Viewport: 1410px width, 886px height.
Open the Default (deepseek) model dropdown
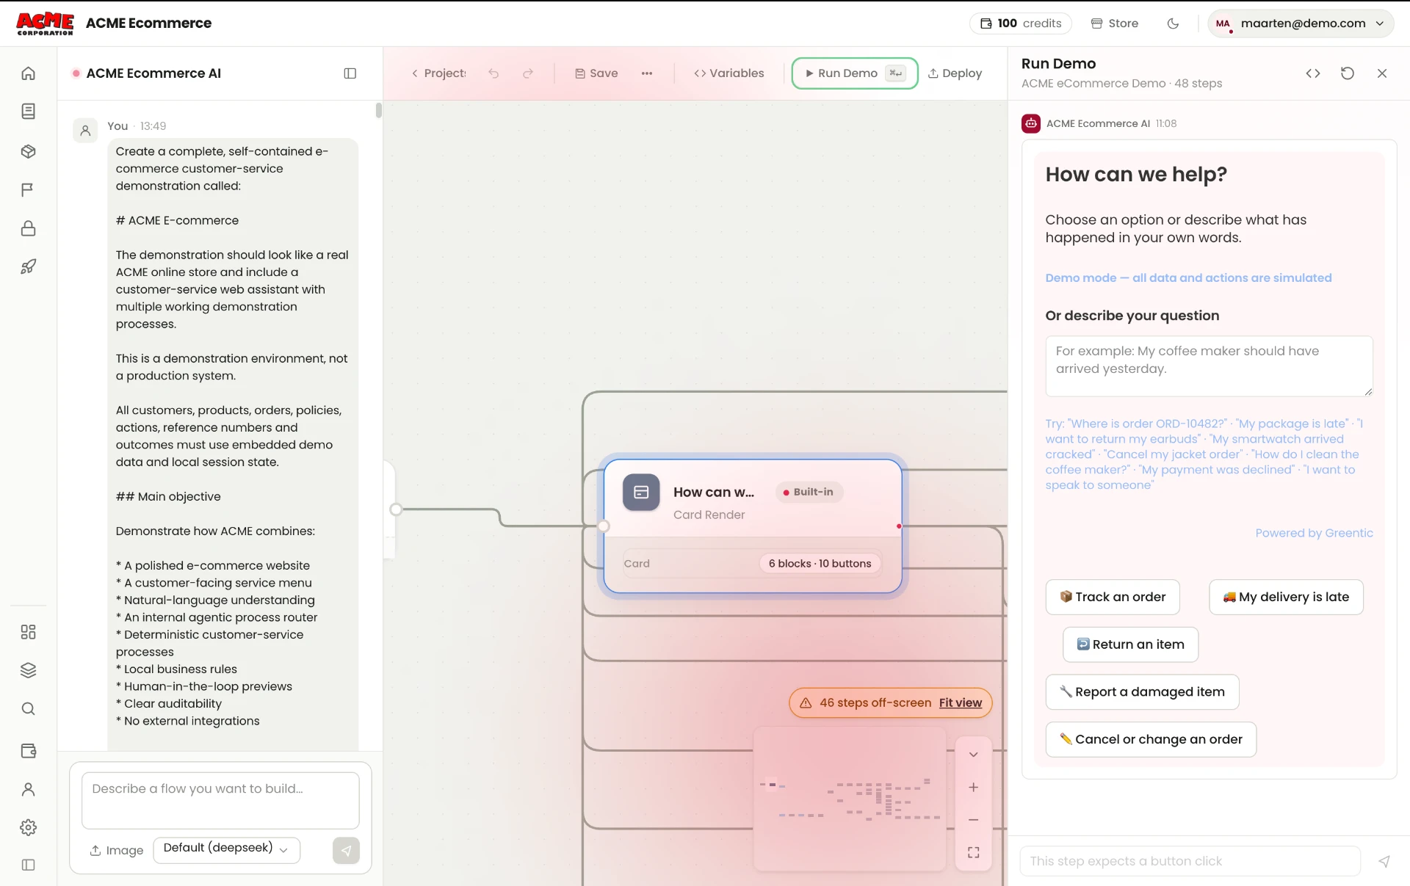226,849
